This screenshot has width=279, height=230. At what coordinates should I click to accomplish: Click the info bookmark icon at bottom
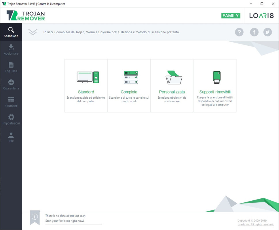pyautogui.click(x=35, y=218)
